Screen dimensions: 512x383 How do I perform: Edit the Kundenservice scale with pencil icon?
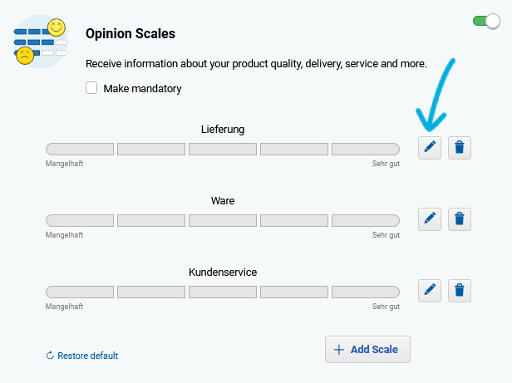click(x=430, y=291)
